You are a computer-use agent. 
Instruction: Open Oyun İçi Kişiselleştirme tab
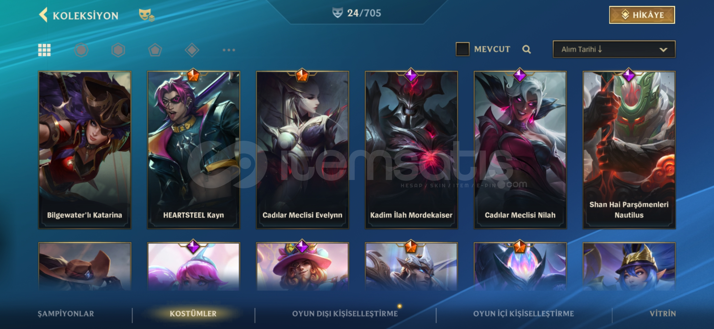click(x=523, y=314)
